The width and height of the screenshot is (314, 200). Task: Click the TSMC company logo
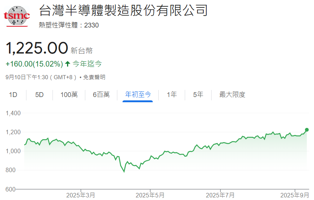[17, 16]
